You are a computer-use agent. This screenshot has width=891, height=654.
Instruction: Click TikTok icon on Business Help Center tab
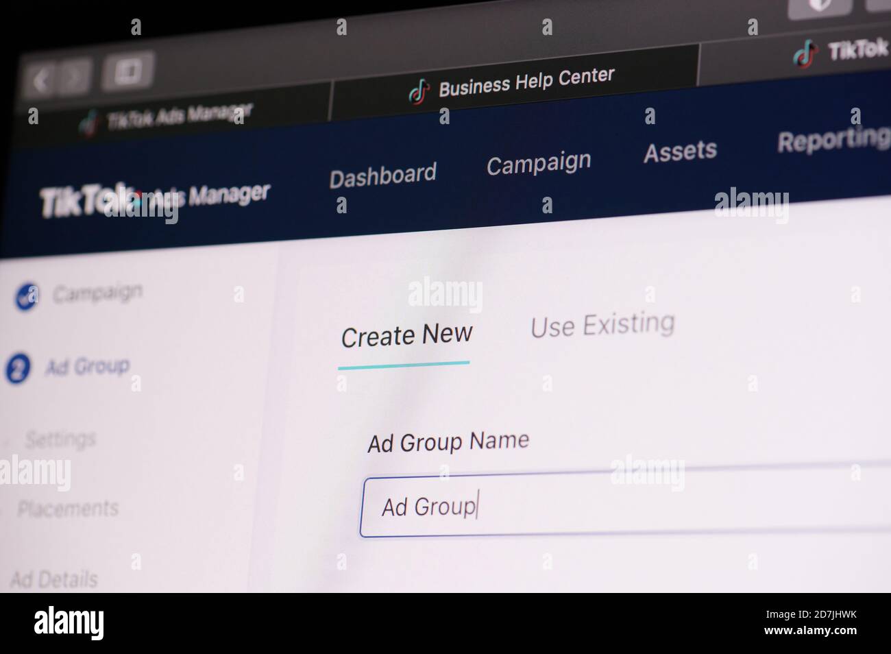419,91
